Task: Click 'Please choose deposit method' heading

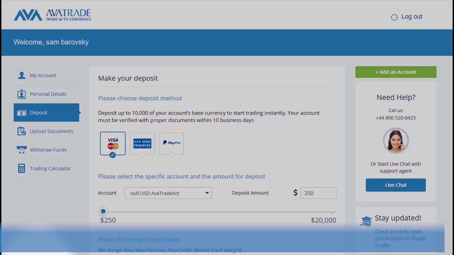Action: coord(140,98)
